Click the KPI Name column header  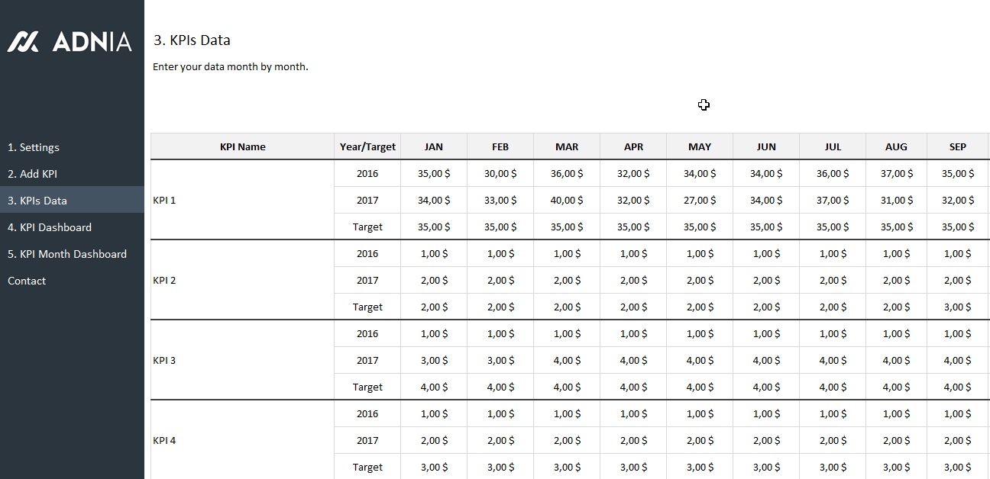[242, 147]
